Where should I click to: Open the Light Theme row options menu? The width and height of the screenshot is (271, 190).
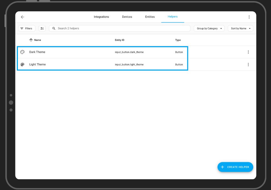tap(248, 65)
